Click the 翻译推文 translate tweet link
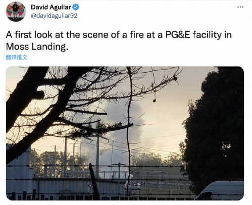The height and width of the screenshot is (205, 252). click(17, 58)
